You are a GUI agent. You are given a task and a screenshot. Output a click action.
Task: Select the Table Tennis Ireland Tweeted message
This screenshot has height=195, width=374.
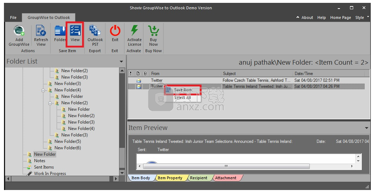click(246, 87)
